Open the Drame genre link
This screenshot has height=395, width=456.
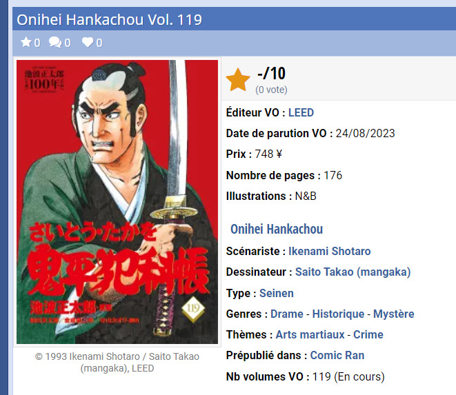[x=287, y=314]
